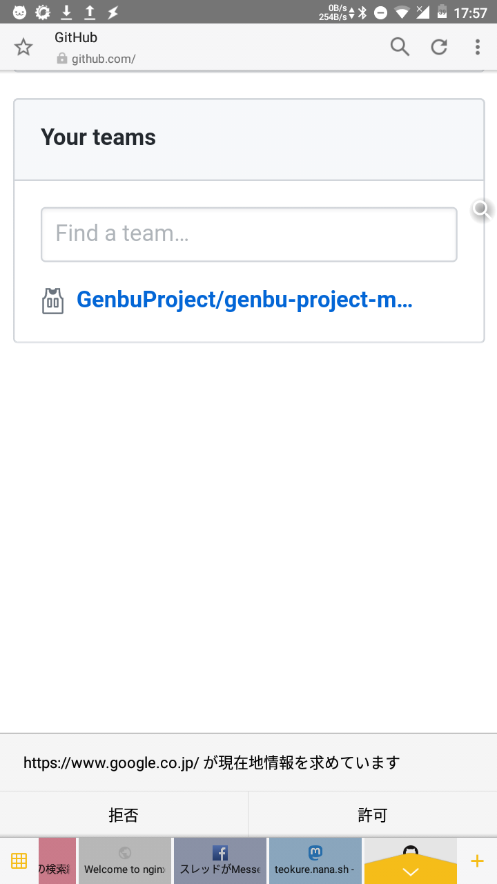Bookmark page with the star icon
The height and width of the screenshot is (884, 497).
[23, 47]
